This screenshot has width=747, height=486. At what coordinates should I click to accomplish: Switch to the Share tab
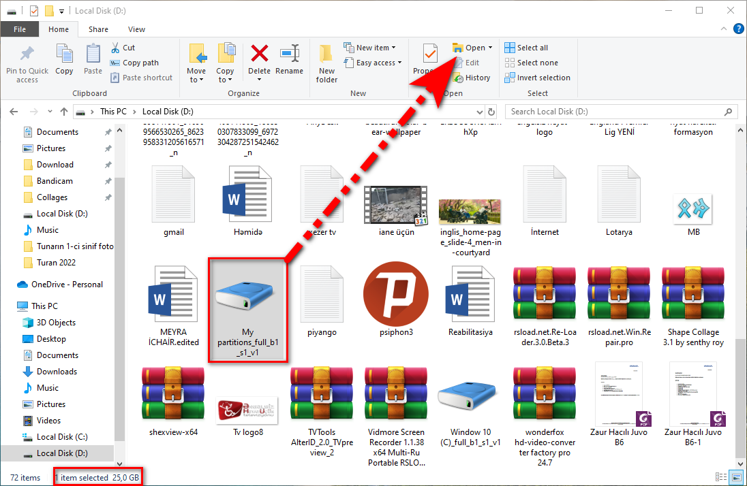click(98, 29)
